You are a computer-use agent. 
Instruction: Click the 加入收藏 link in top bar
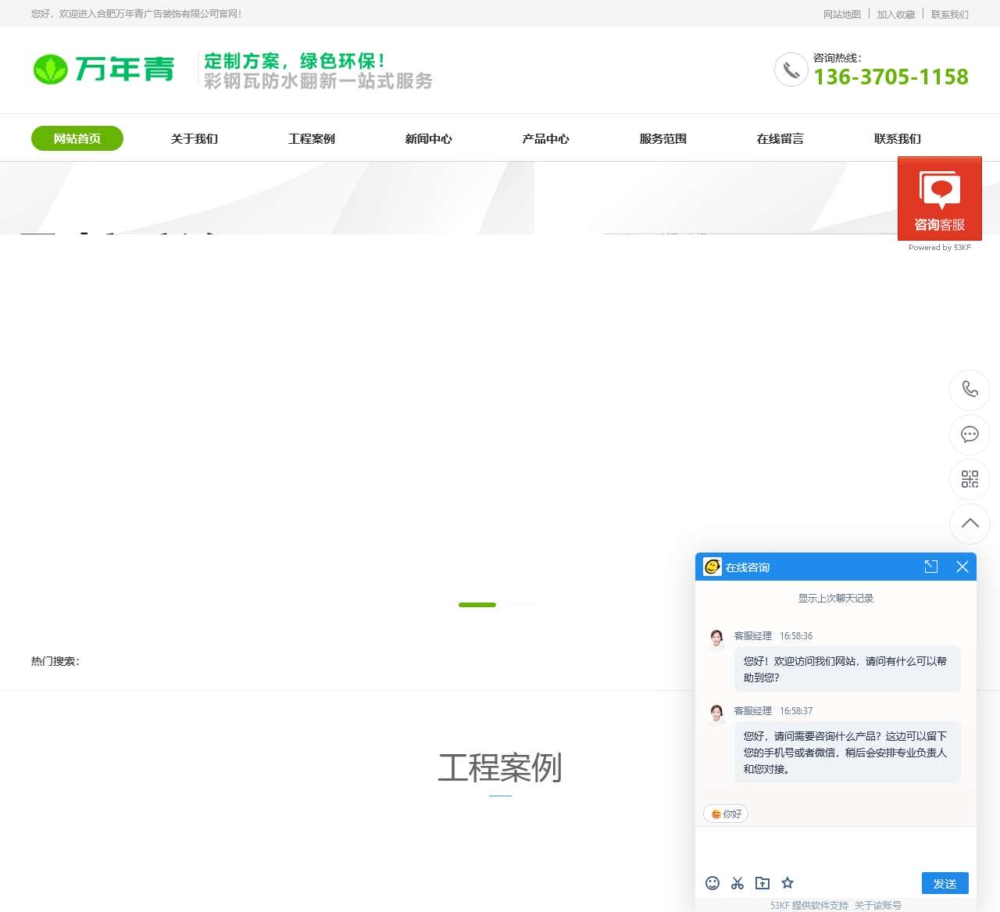[x=896, y=14]
